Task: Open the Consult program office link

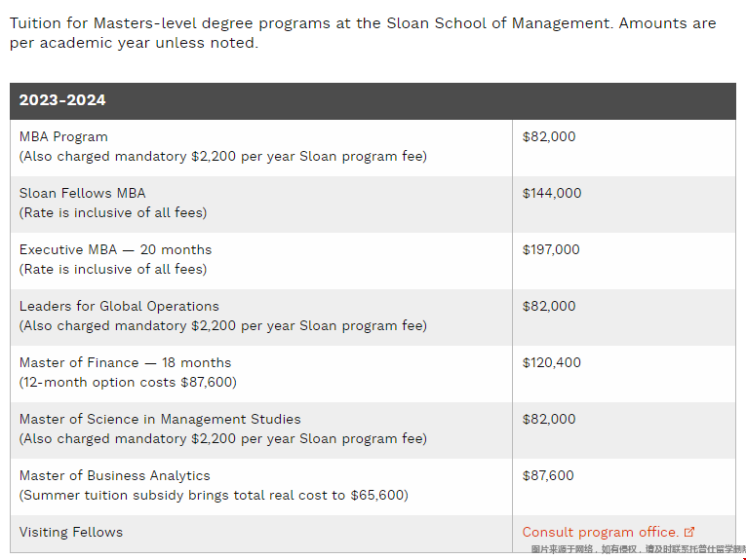Action: (600, 532)
